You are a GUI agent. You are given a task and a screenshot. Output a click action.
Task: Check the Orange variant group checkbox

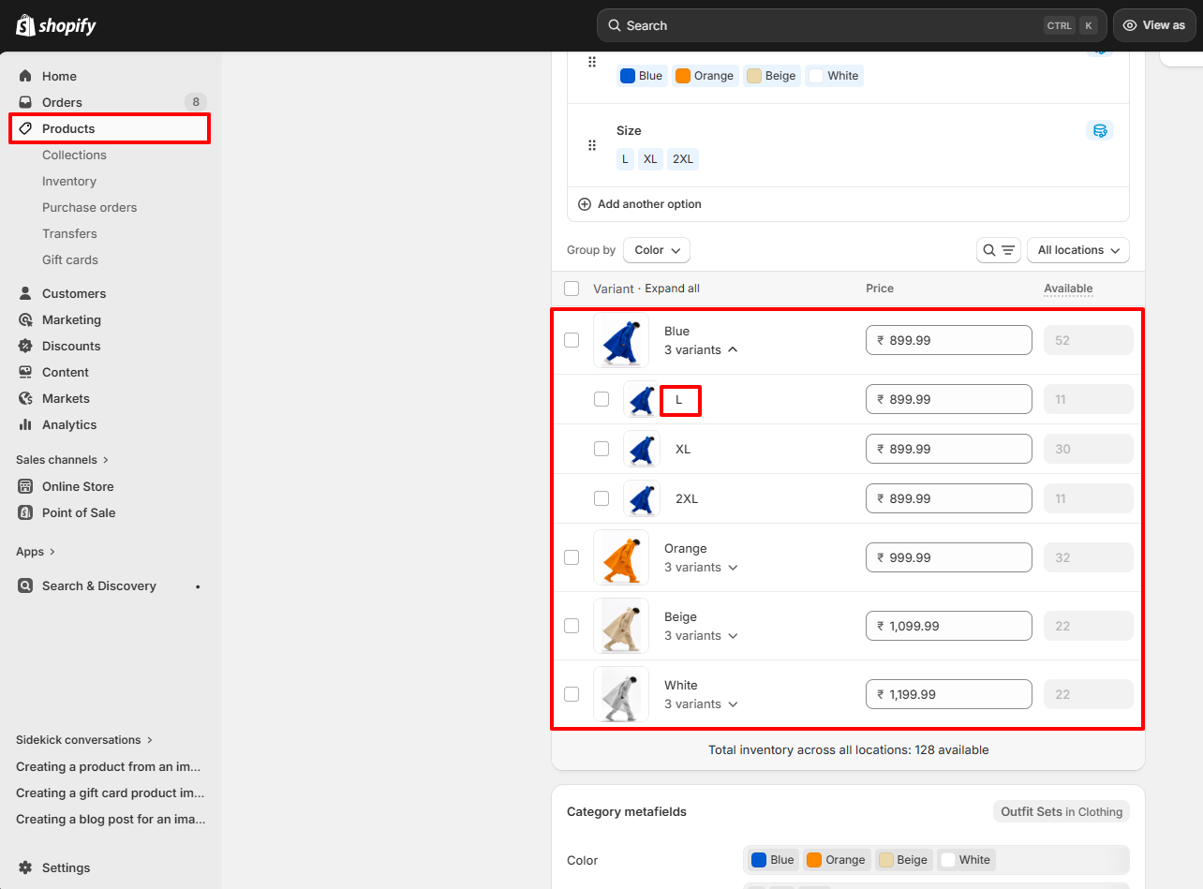click(572, 557)
